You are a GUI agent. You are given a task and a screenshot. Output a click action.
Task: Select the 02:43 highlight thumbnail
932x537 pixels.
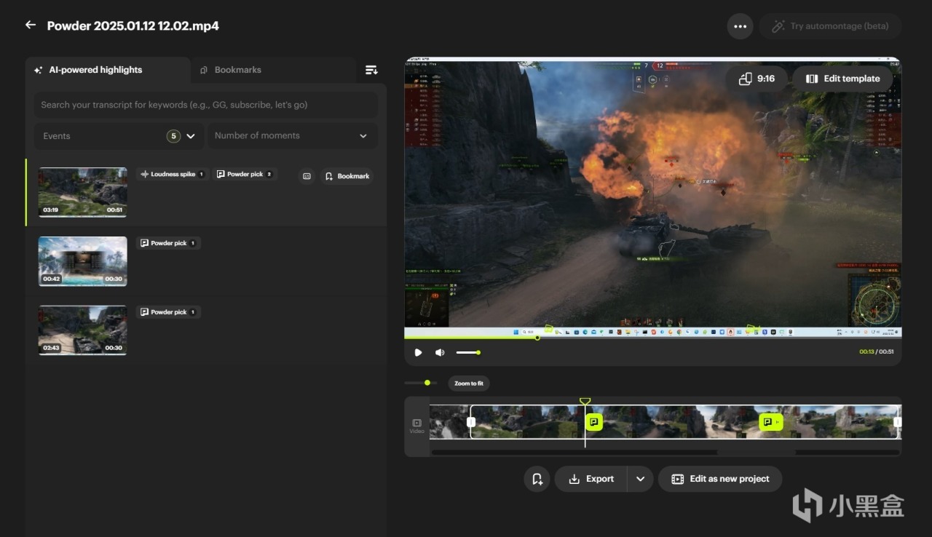82,330
